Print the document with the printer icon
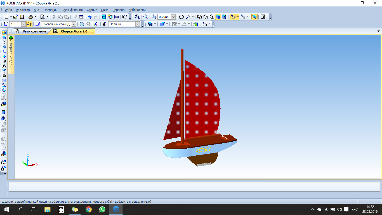The height and width of the screenshot is (215, 382). (31, 17)
